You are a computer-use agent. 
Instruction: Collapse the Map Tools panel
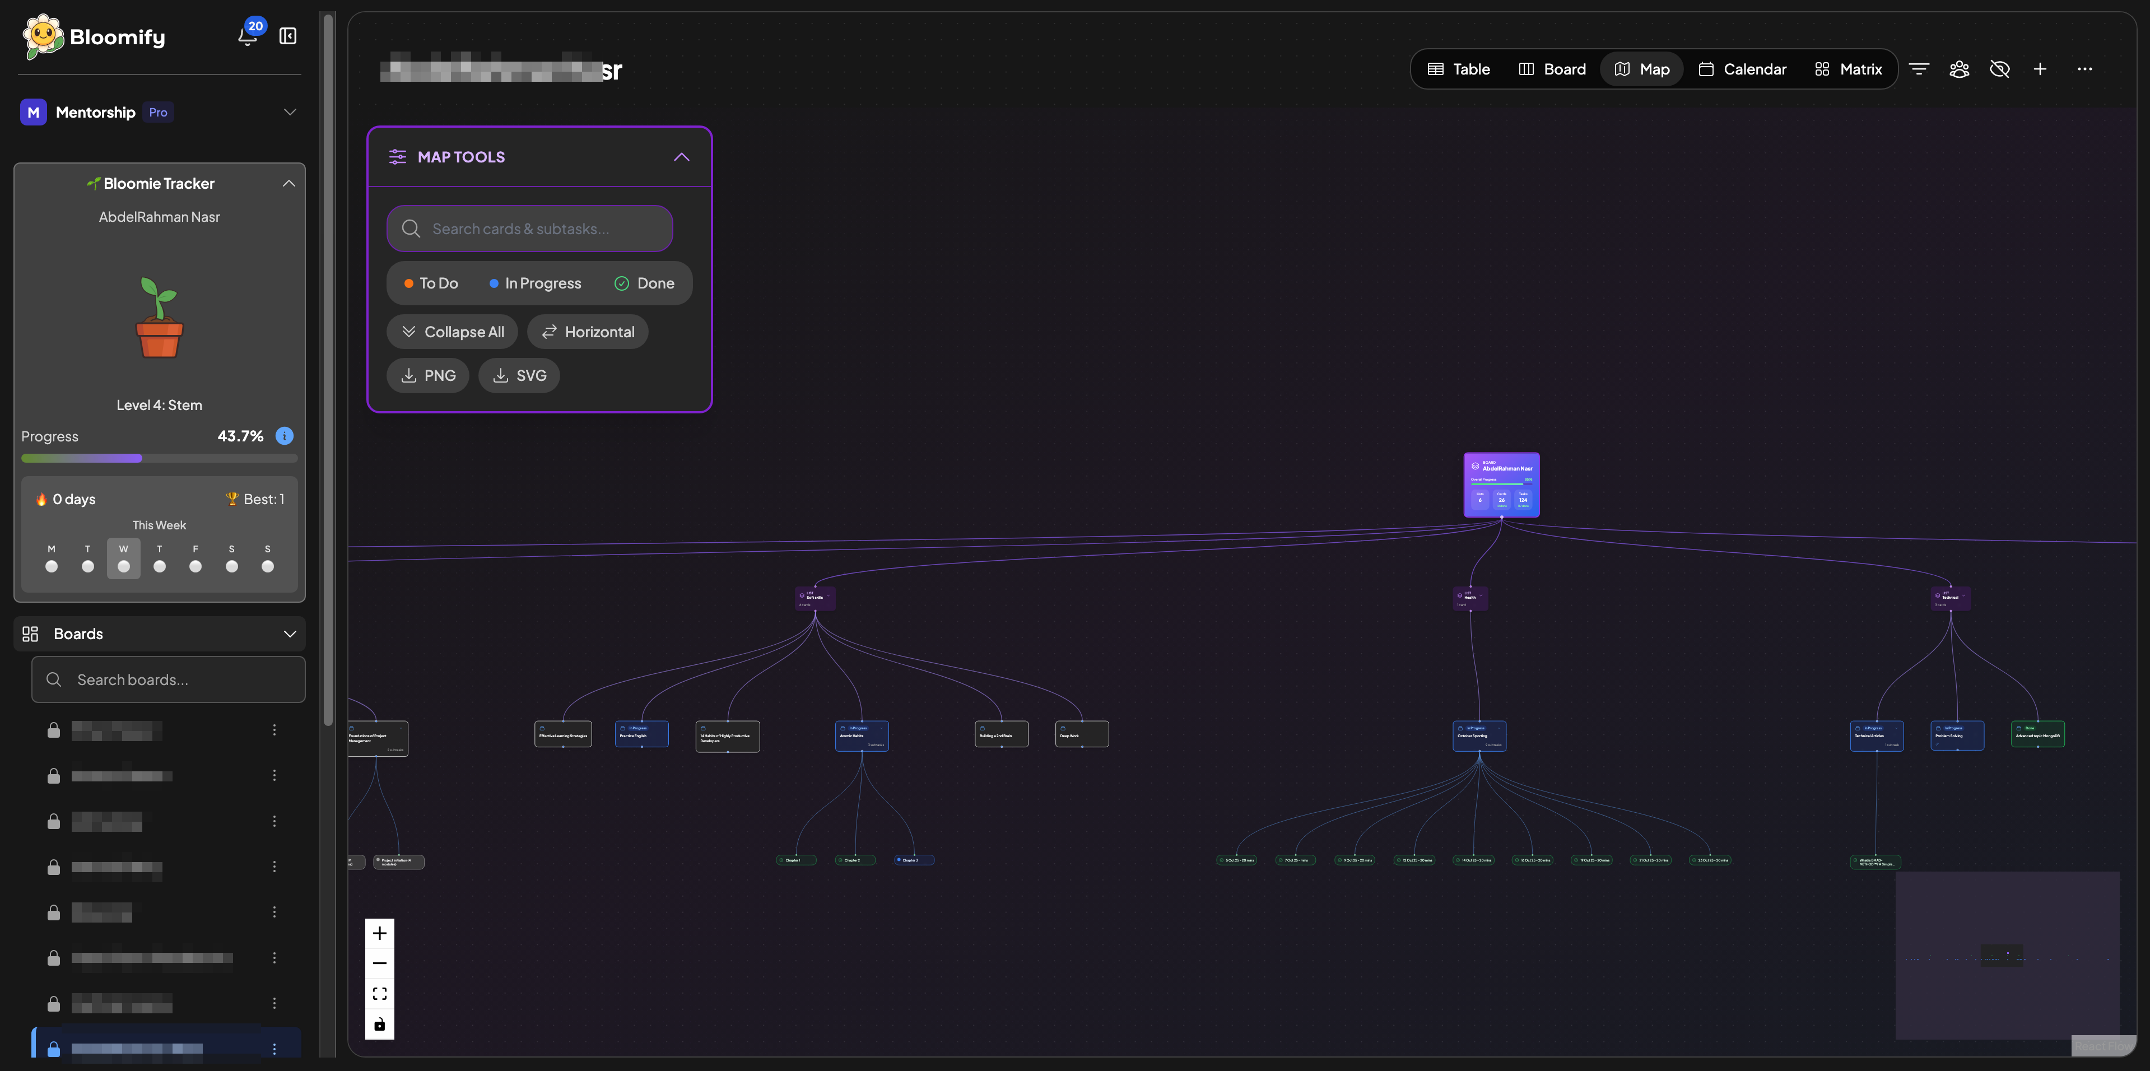pyautogui.click(x=681, y=157)
